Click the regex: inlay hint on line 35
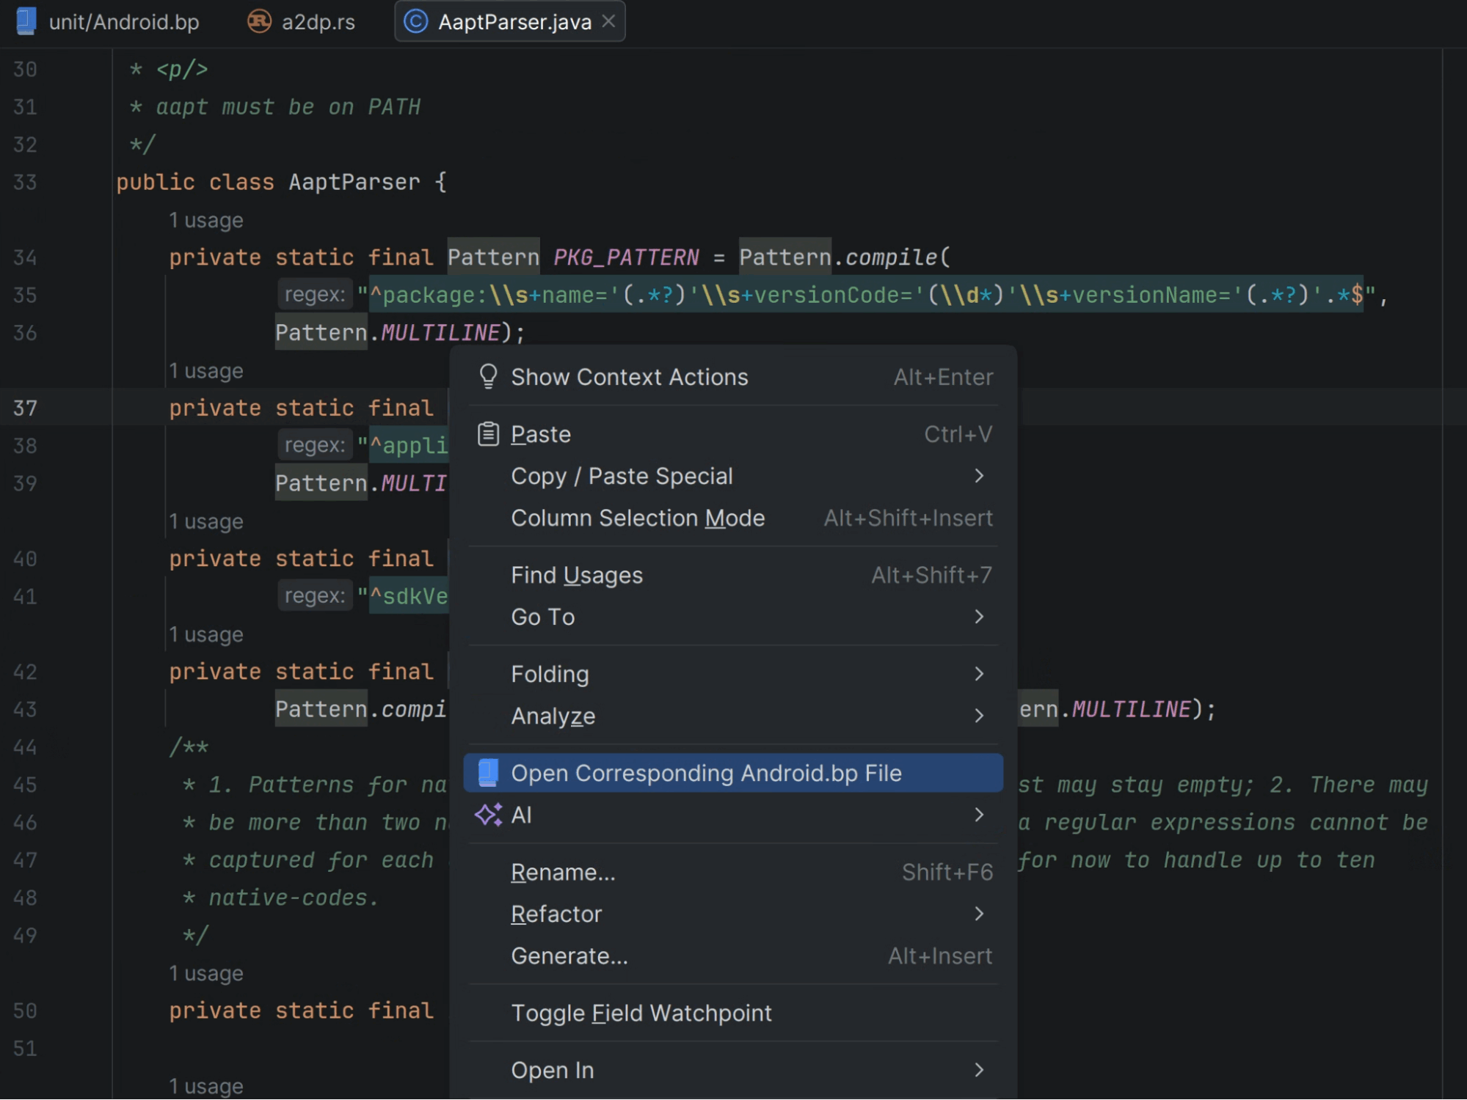This screenshot has height=1100, width=1467. (x=315, y=295)
